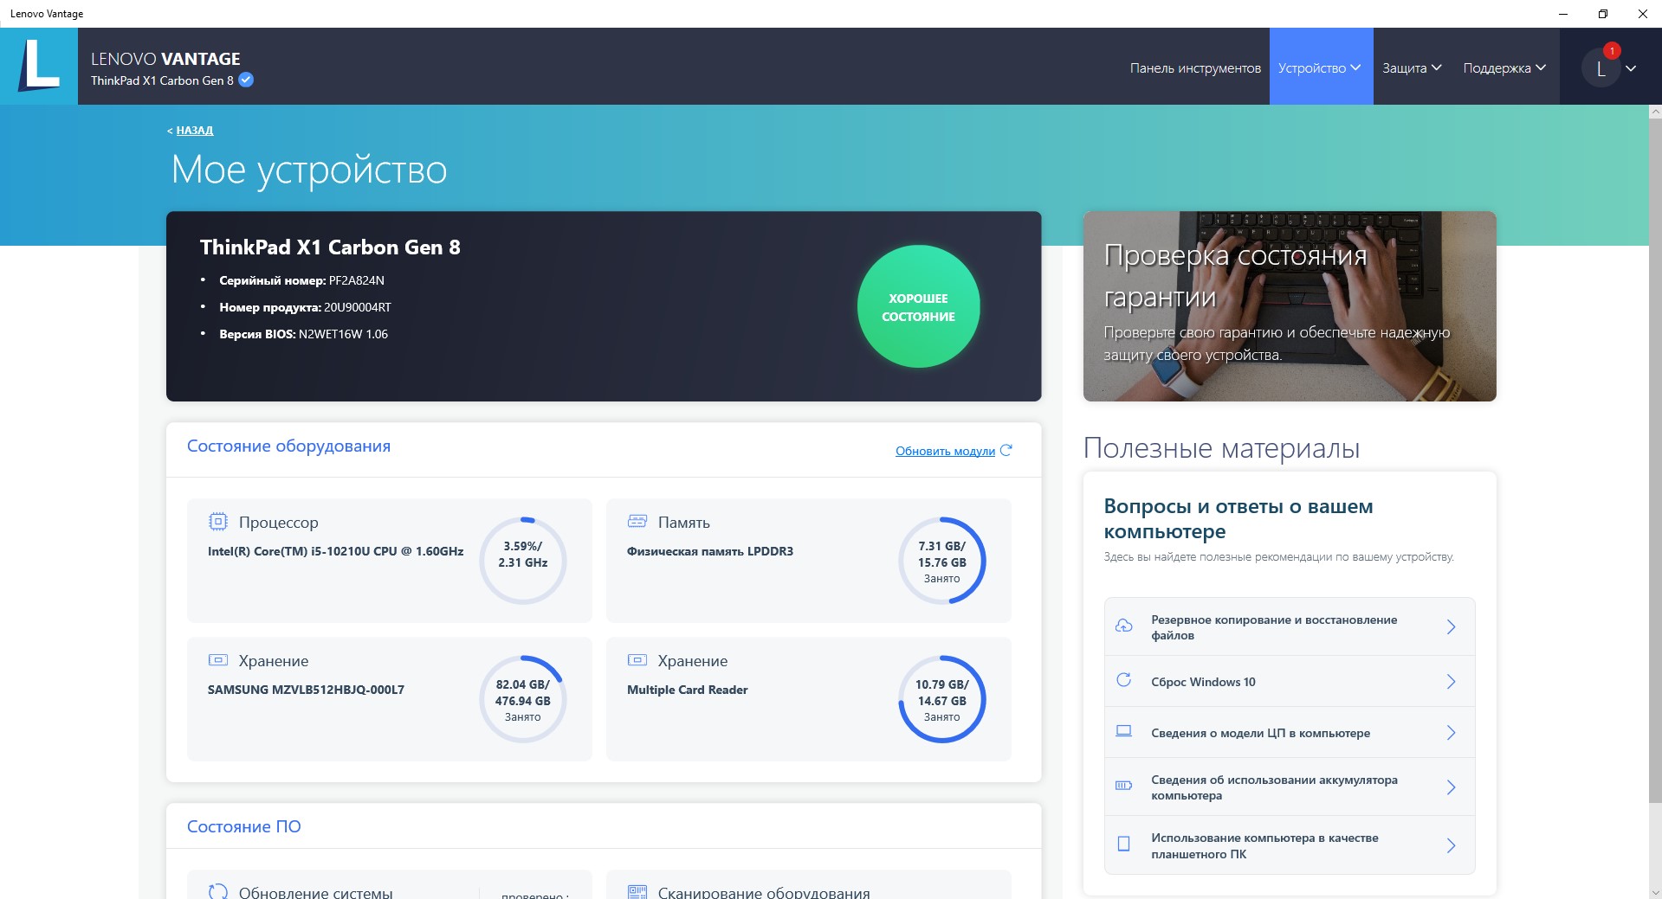This screenshot has height=899, width=1662.
Task: Click Обновление системы title
Action: click(x=315, y=892)
